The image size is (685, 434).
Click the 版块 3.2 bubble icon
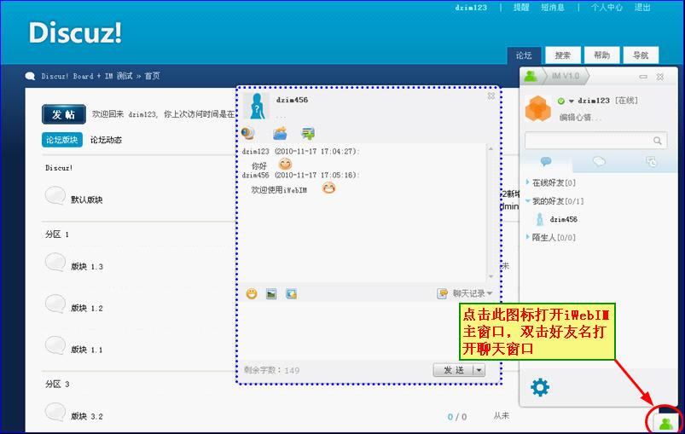55,412
